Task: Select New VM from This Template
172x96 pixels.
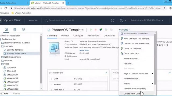Action: [x=137, y=38]
